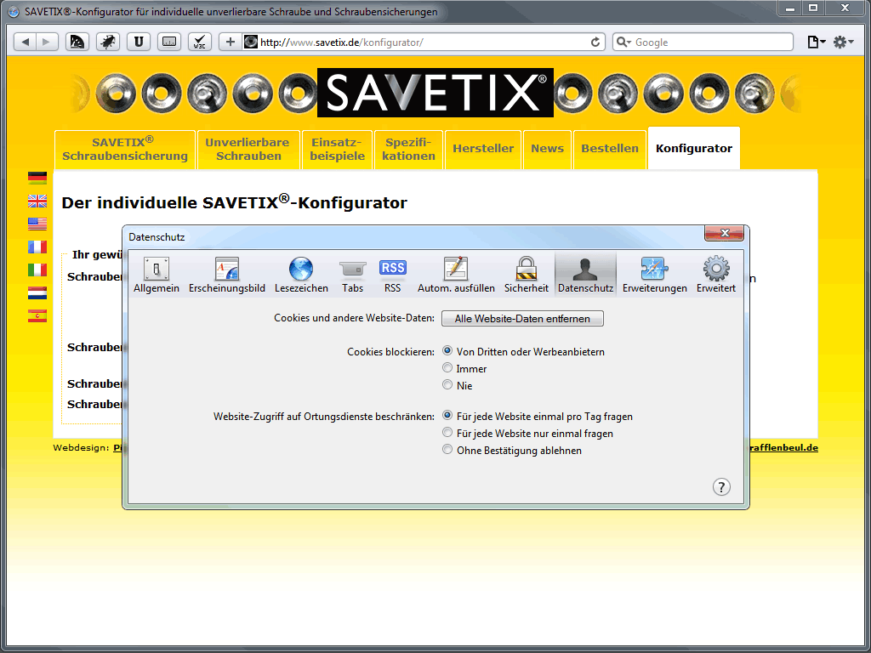Click the plus button to add bookmark
The width and height of the screenshot is (871, 653).
[230, 43]
